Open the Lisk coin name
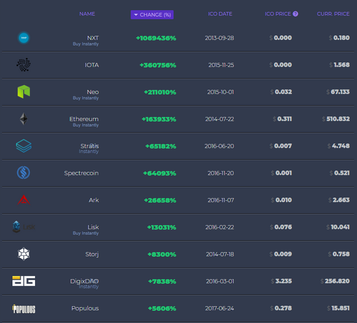 (93, 227)
